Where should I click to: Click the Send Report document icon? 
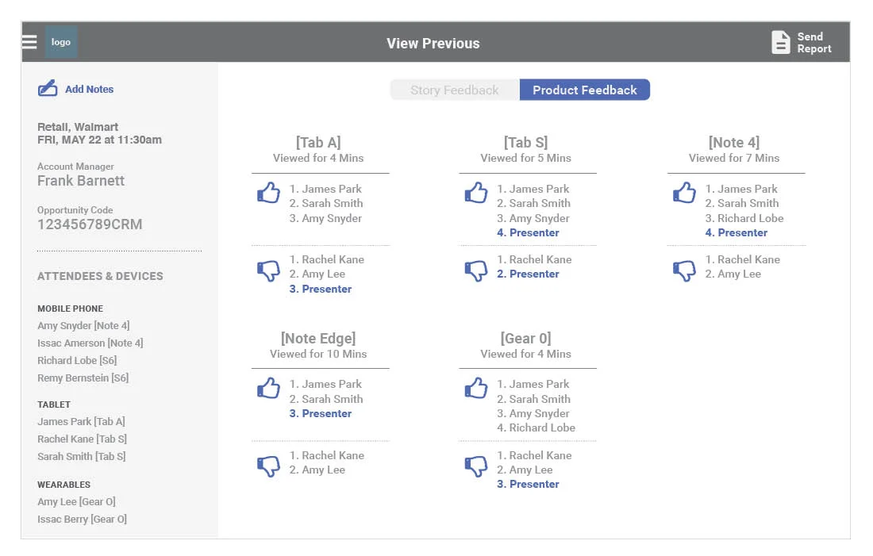pyautogui.click(x=781, y=42)
